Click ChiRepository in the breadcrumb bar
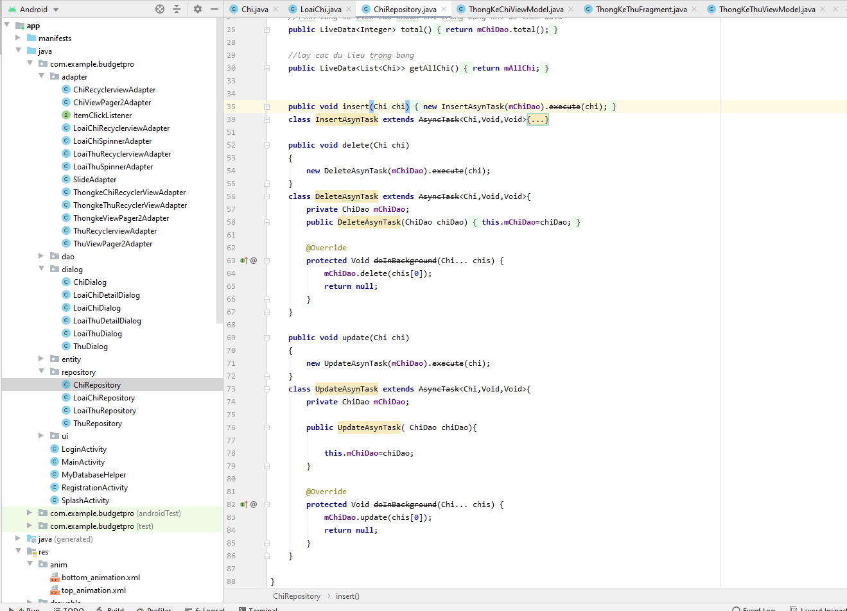This screenshot has width=847, height=611. (297, 596)
